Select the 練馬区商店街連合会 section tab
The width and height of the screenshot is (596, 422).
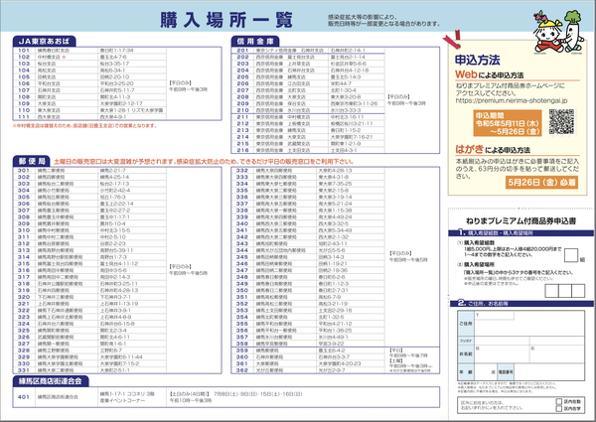tap(51, 381)
